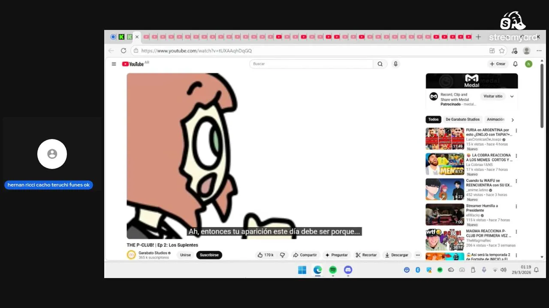The image size is (549, 308).
Task: Reload the page in browser
Action: coord(124,50)
